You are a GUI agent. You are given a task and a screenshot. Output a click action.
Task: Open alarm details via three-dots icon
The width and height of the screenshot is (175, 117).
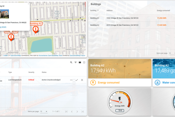coord(71,80)
